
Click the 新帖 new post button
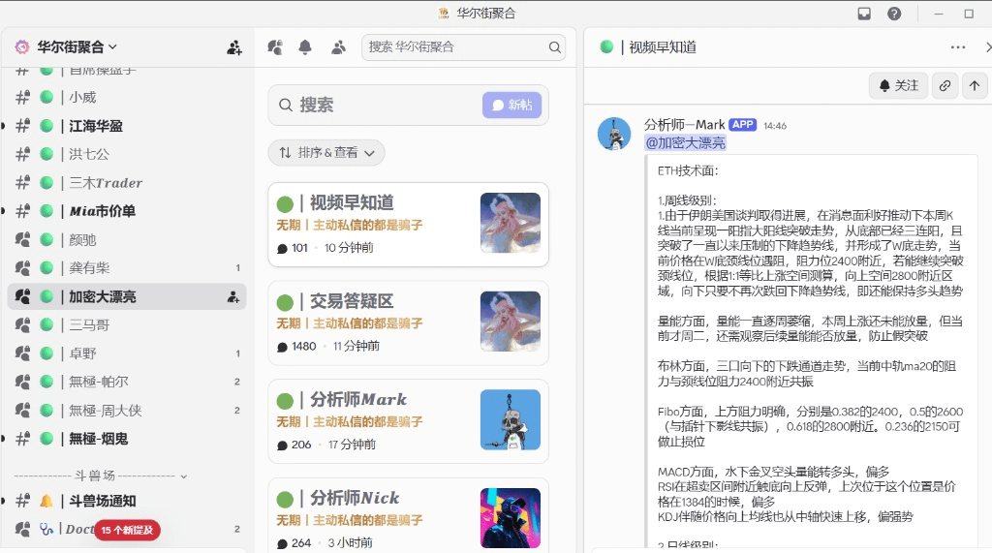point(511,105)
